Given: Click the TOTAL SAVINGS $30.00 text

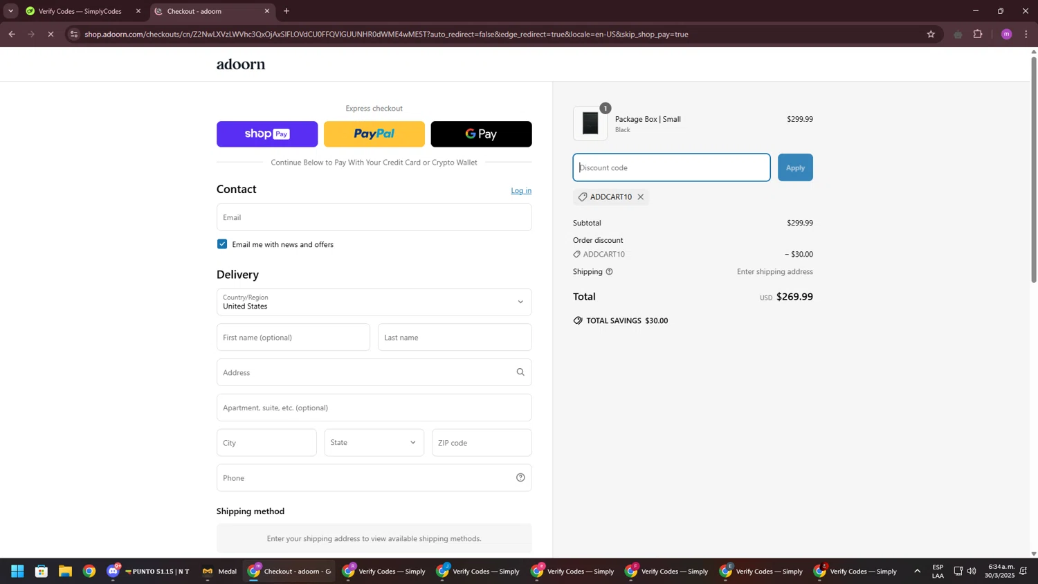Looking at the screenshot, I should (x=627, y=321).
